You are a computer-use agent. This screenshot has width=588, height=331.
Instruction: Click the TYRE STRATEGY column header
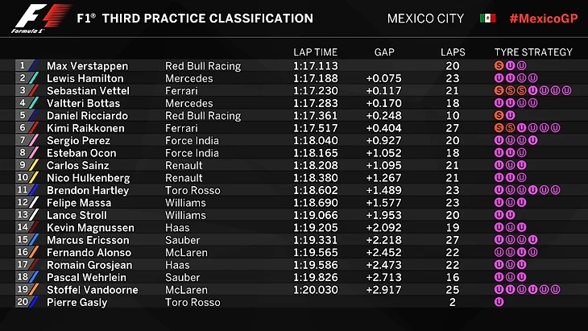tap(533, 52)
